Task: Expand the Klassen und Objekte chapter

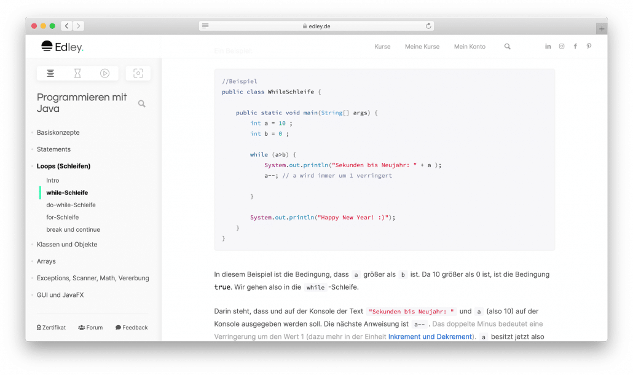Action: (67, 244)
